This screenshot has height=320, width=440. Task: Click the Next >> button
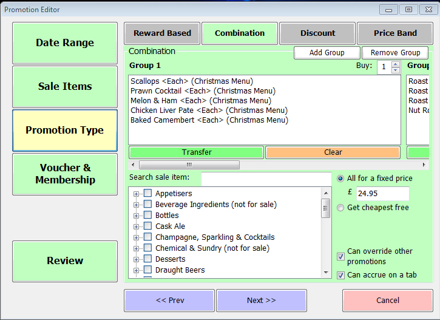[x=261, y=301]
